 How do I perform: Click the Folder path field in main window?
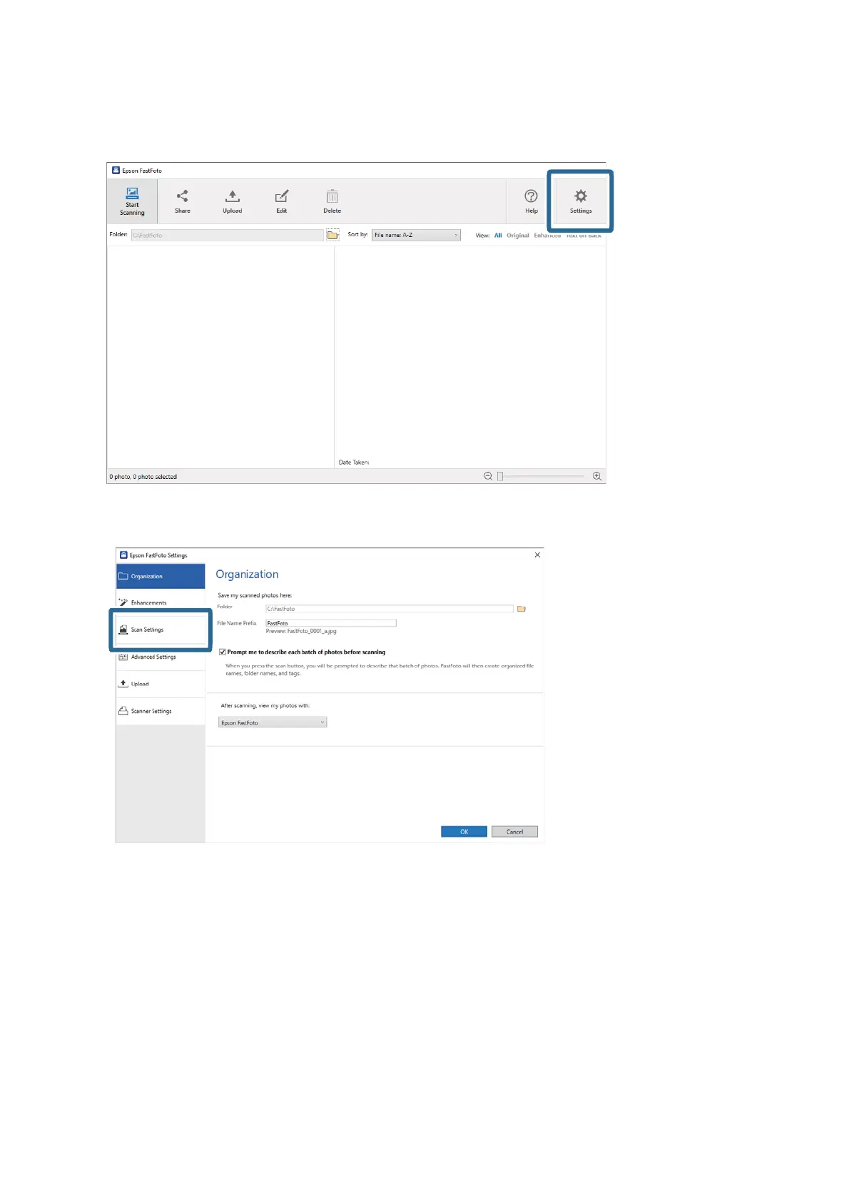(x=227, y=235)
